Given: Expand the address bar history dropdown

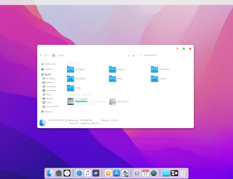Looking at the screenshot, I should tap(129, 56).
